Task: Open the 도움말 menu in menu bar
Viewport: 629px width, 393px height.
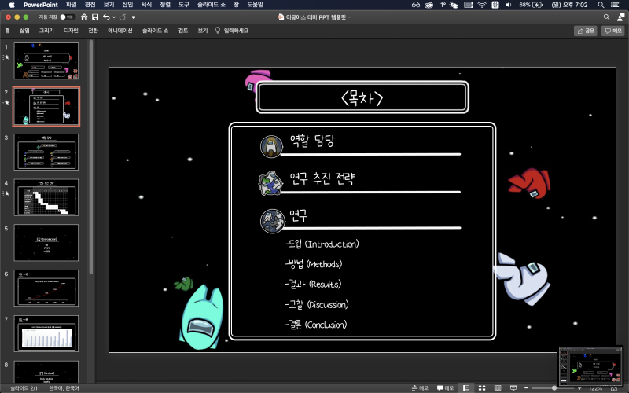Action: coord(255,5)
